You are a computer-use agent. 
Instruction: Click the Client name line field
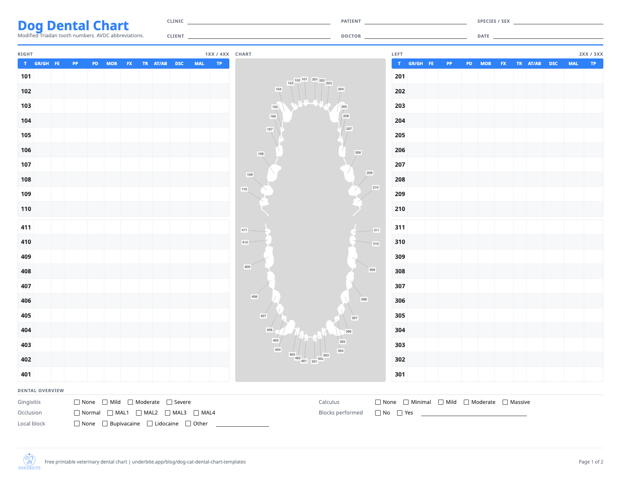[259, 36]
